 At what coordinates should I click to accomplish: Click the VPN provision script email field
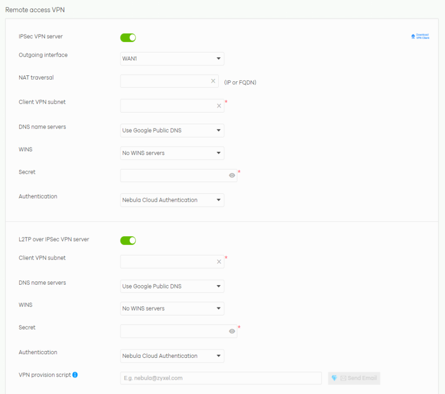coord(221,378)
